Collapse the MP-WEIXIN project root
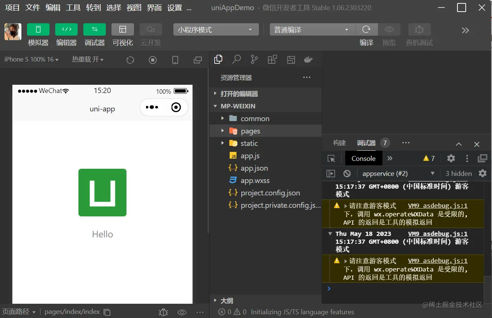Image resolution: width=492 pixels, height=318 pixels. (x=265, y=106)
